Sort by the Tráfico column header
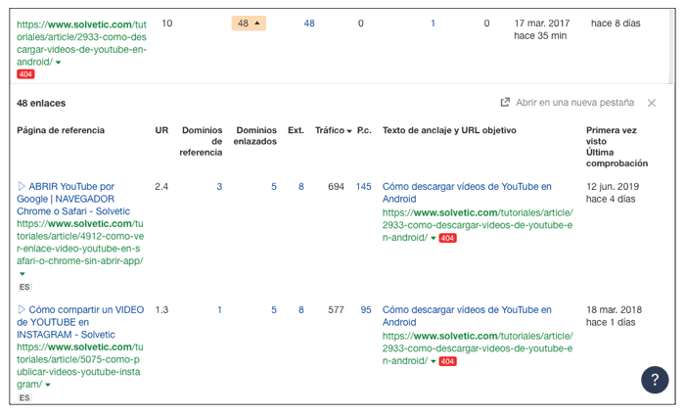The image size is (685, 414). pos(333,130)
